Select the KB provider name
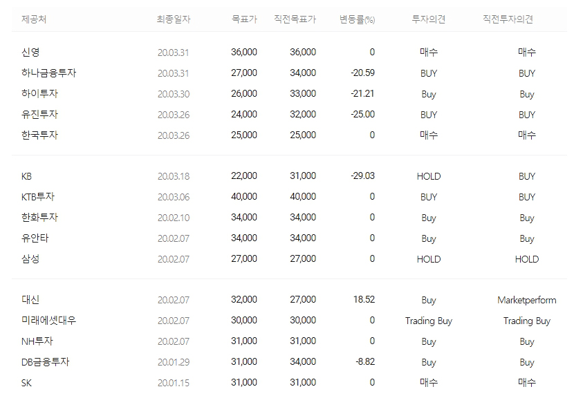 click(x=26, y=176)
